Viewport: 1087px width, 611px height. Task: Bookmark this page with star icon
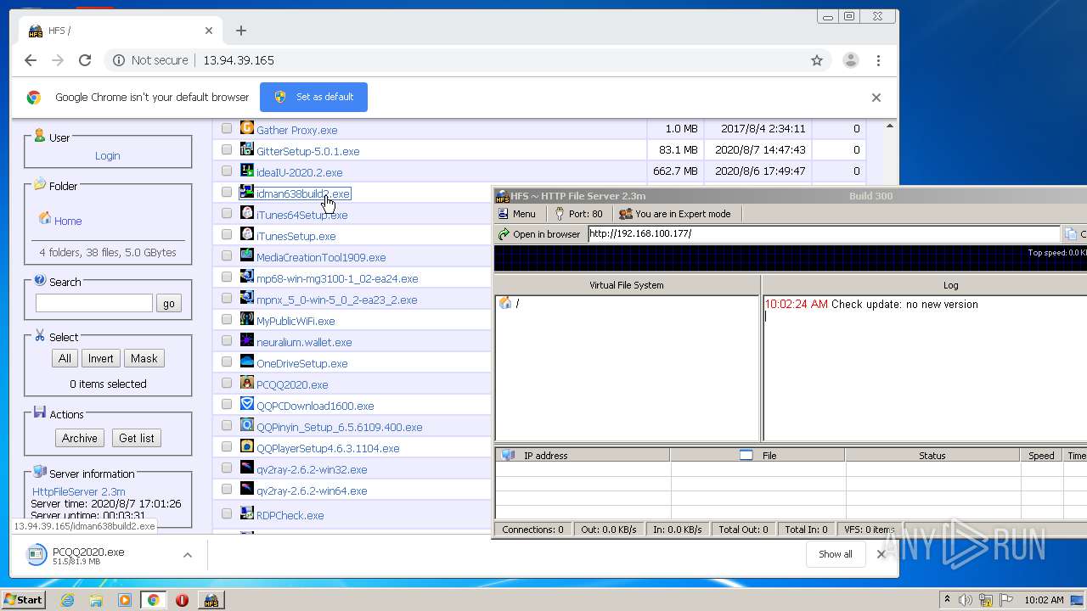817,60
